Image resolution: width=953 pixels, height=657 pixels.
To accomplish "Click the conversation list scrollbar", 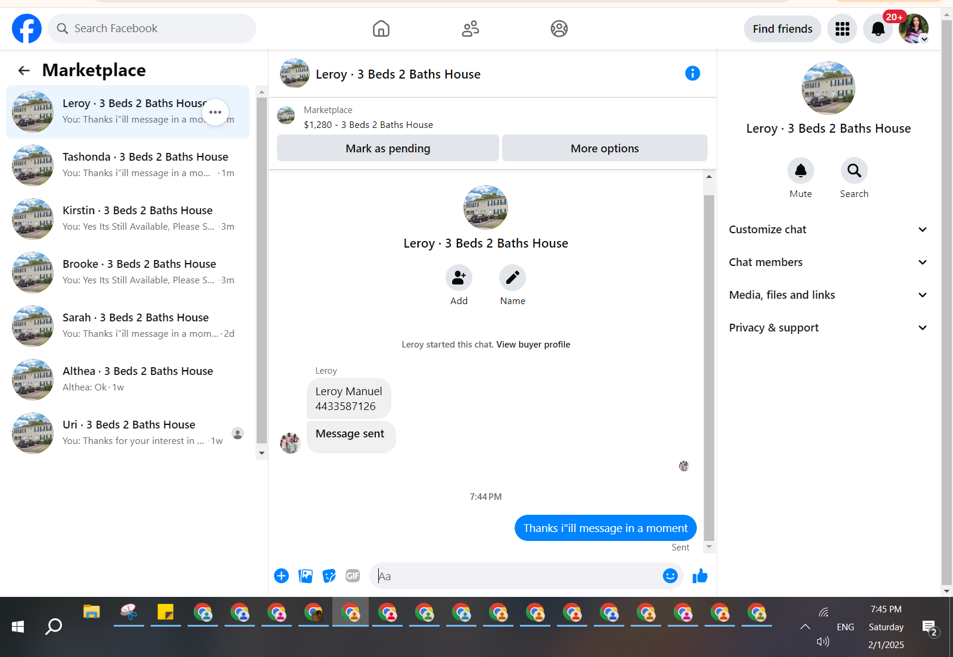I will 261,271.
